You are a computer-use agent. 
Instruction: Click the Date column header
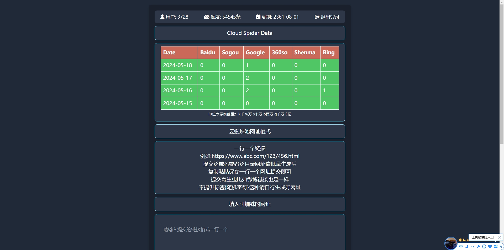[x=179, y=52]
